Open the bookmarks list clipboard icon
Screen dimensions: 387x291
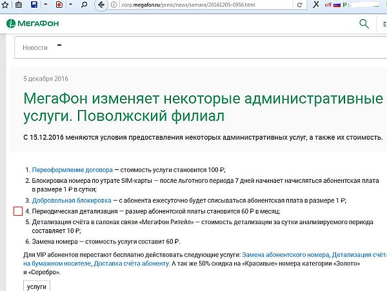(17, 5)
